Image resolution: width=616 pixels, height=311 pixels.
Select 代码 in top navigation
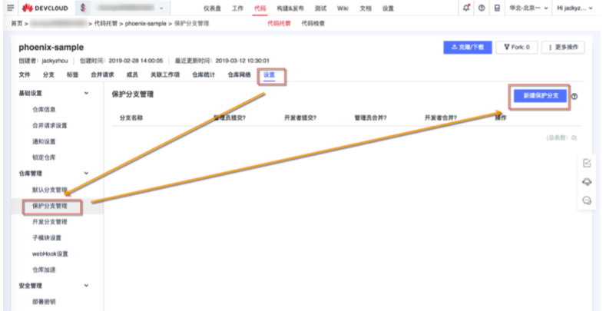coord(260,8)
